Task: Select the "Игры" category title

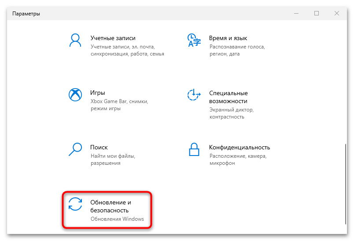Action: 98,93
